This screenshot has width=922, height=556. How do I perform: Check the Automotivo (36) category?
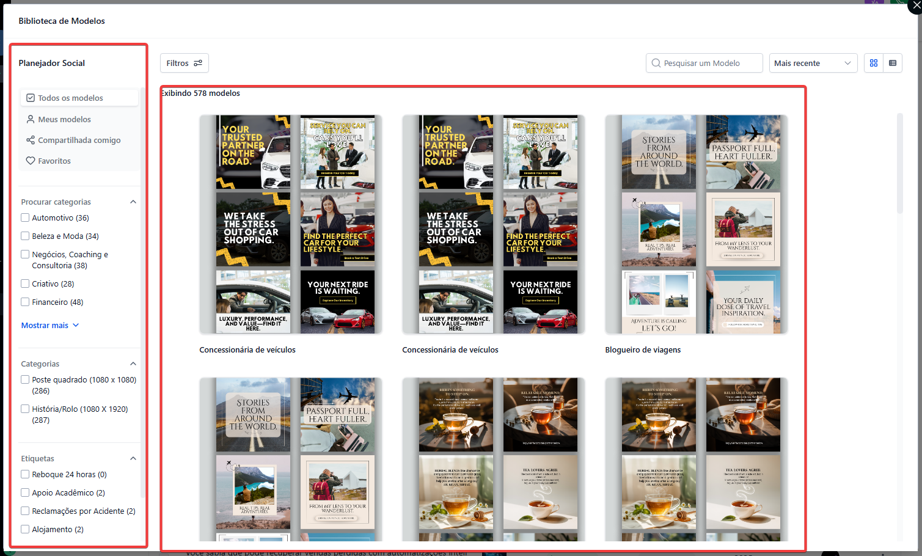point(25,218)
